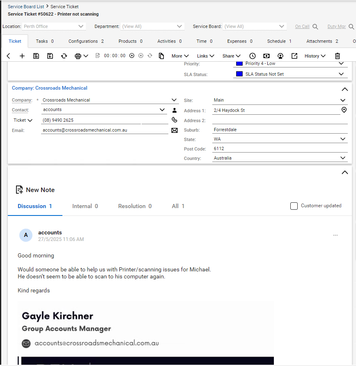Toggle the Customer updated checkbox
The height and width of the screenshot is (366, 356).
(x=294, y=206)
